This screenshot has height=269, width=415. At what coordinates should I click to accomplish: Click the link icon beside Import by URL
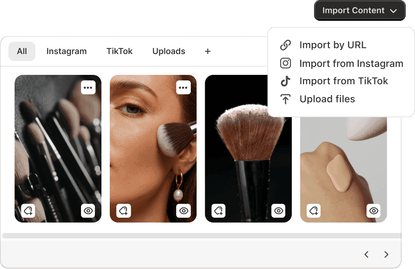point(286,45)
